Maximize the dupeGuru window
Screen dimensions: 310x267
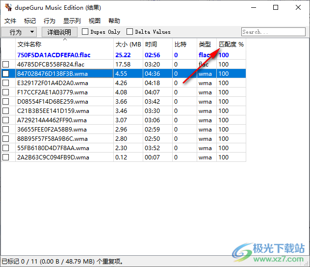[276, 8]
